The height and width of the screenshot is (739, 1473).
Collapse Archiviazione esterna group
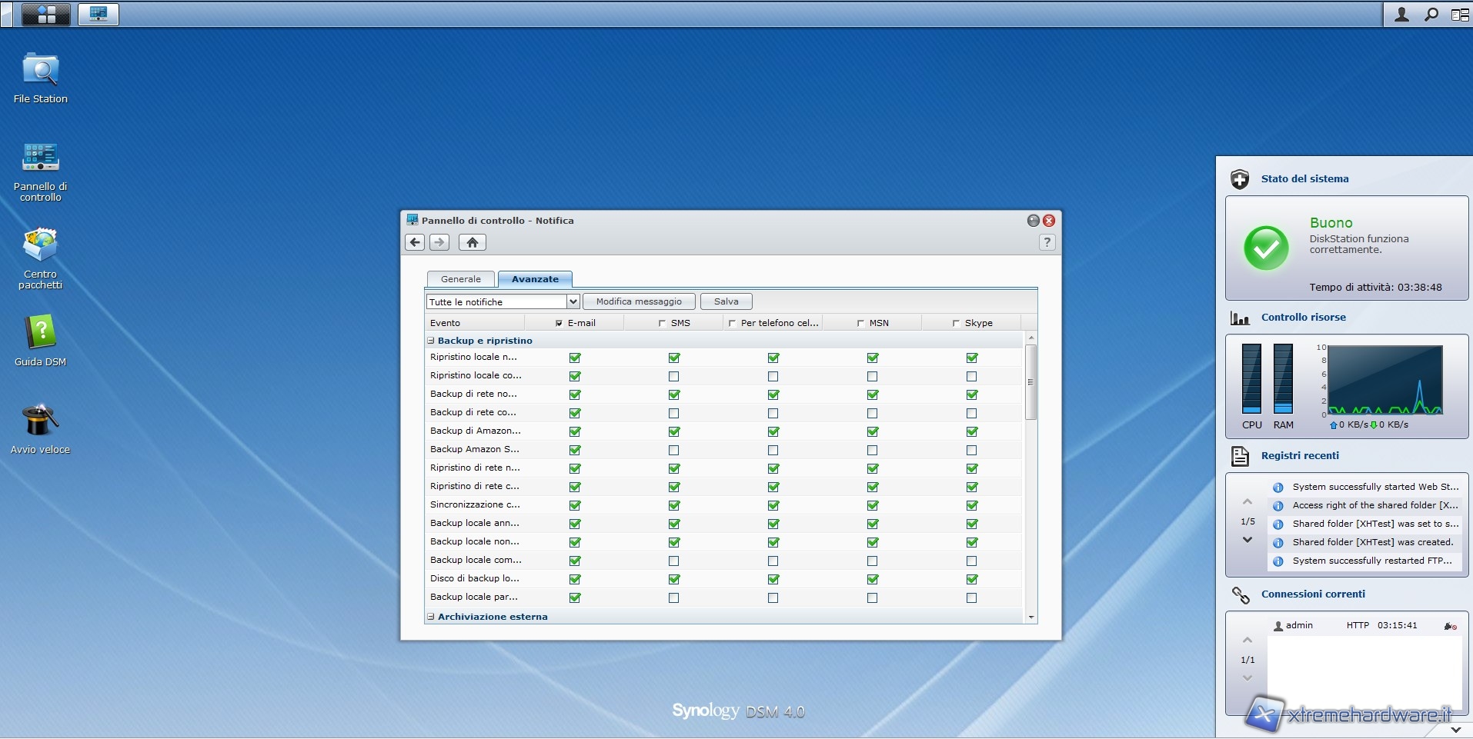pos(431,617)
